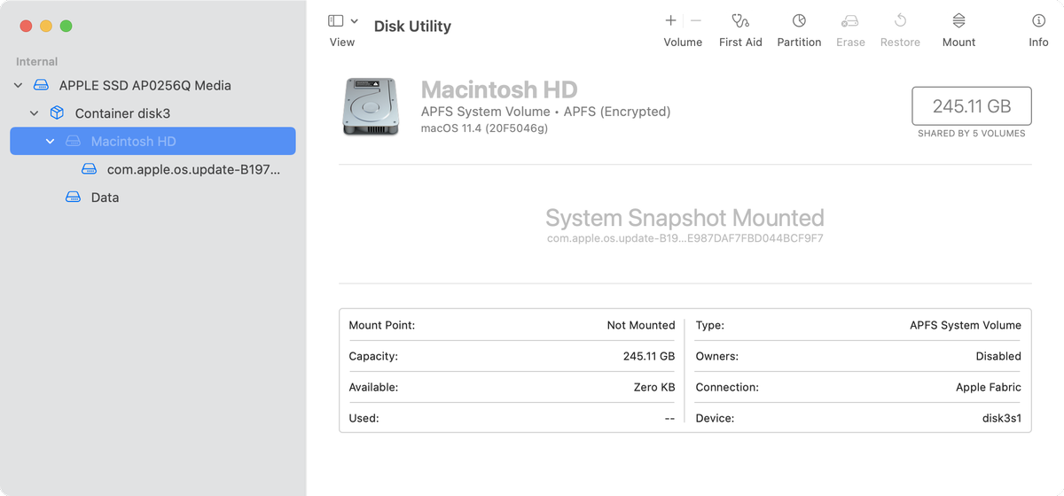Click the 245.11 GB capacity box
Screen dimensions: 1064x496
(971, 106)
